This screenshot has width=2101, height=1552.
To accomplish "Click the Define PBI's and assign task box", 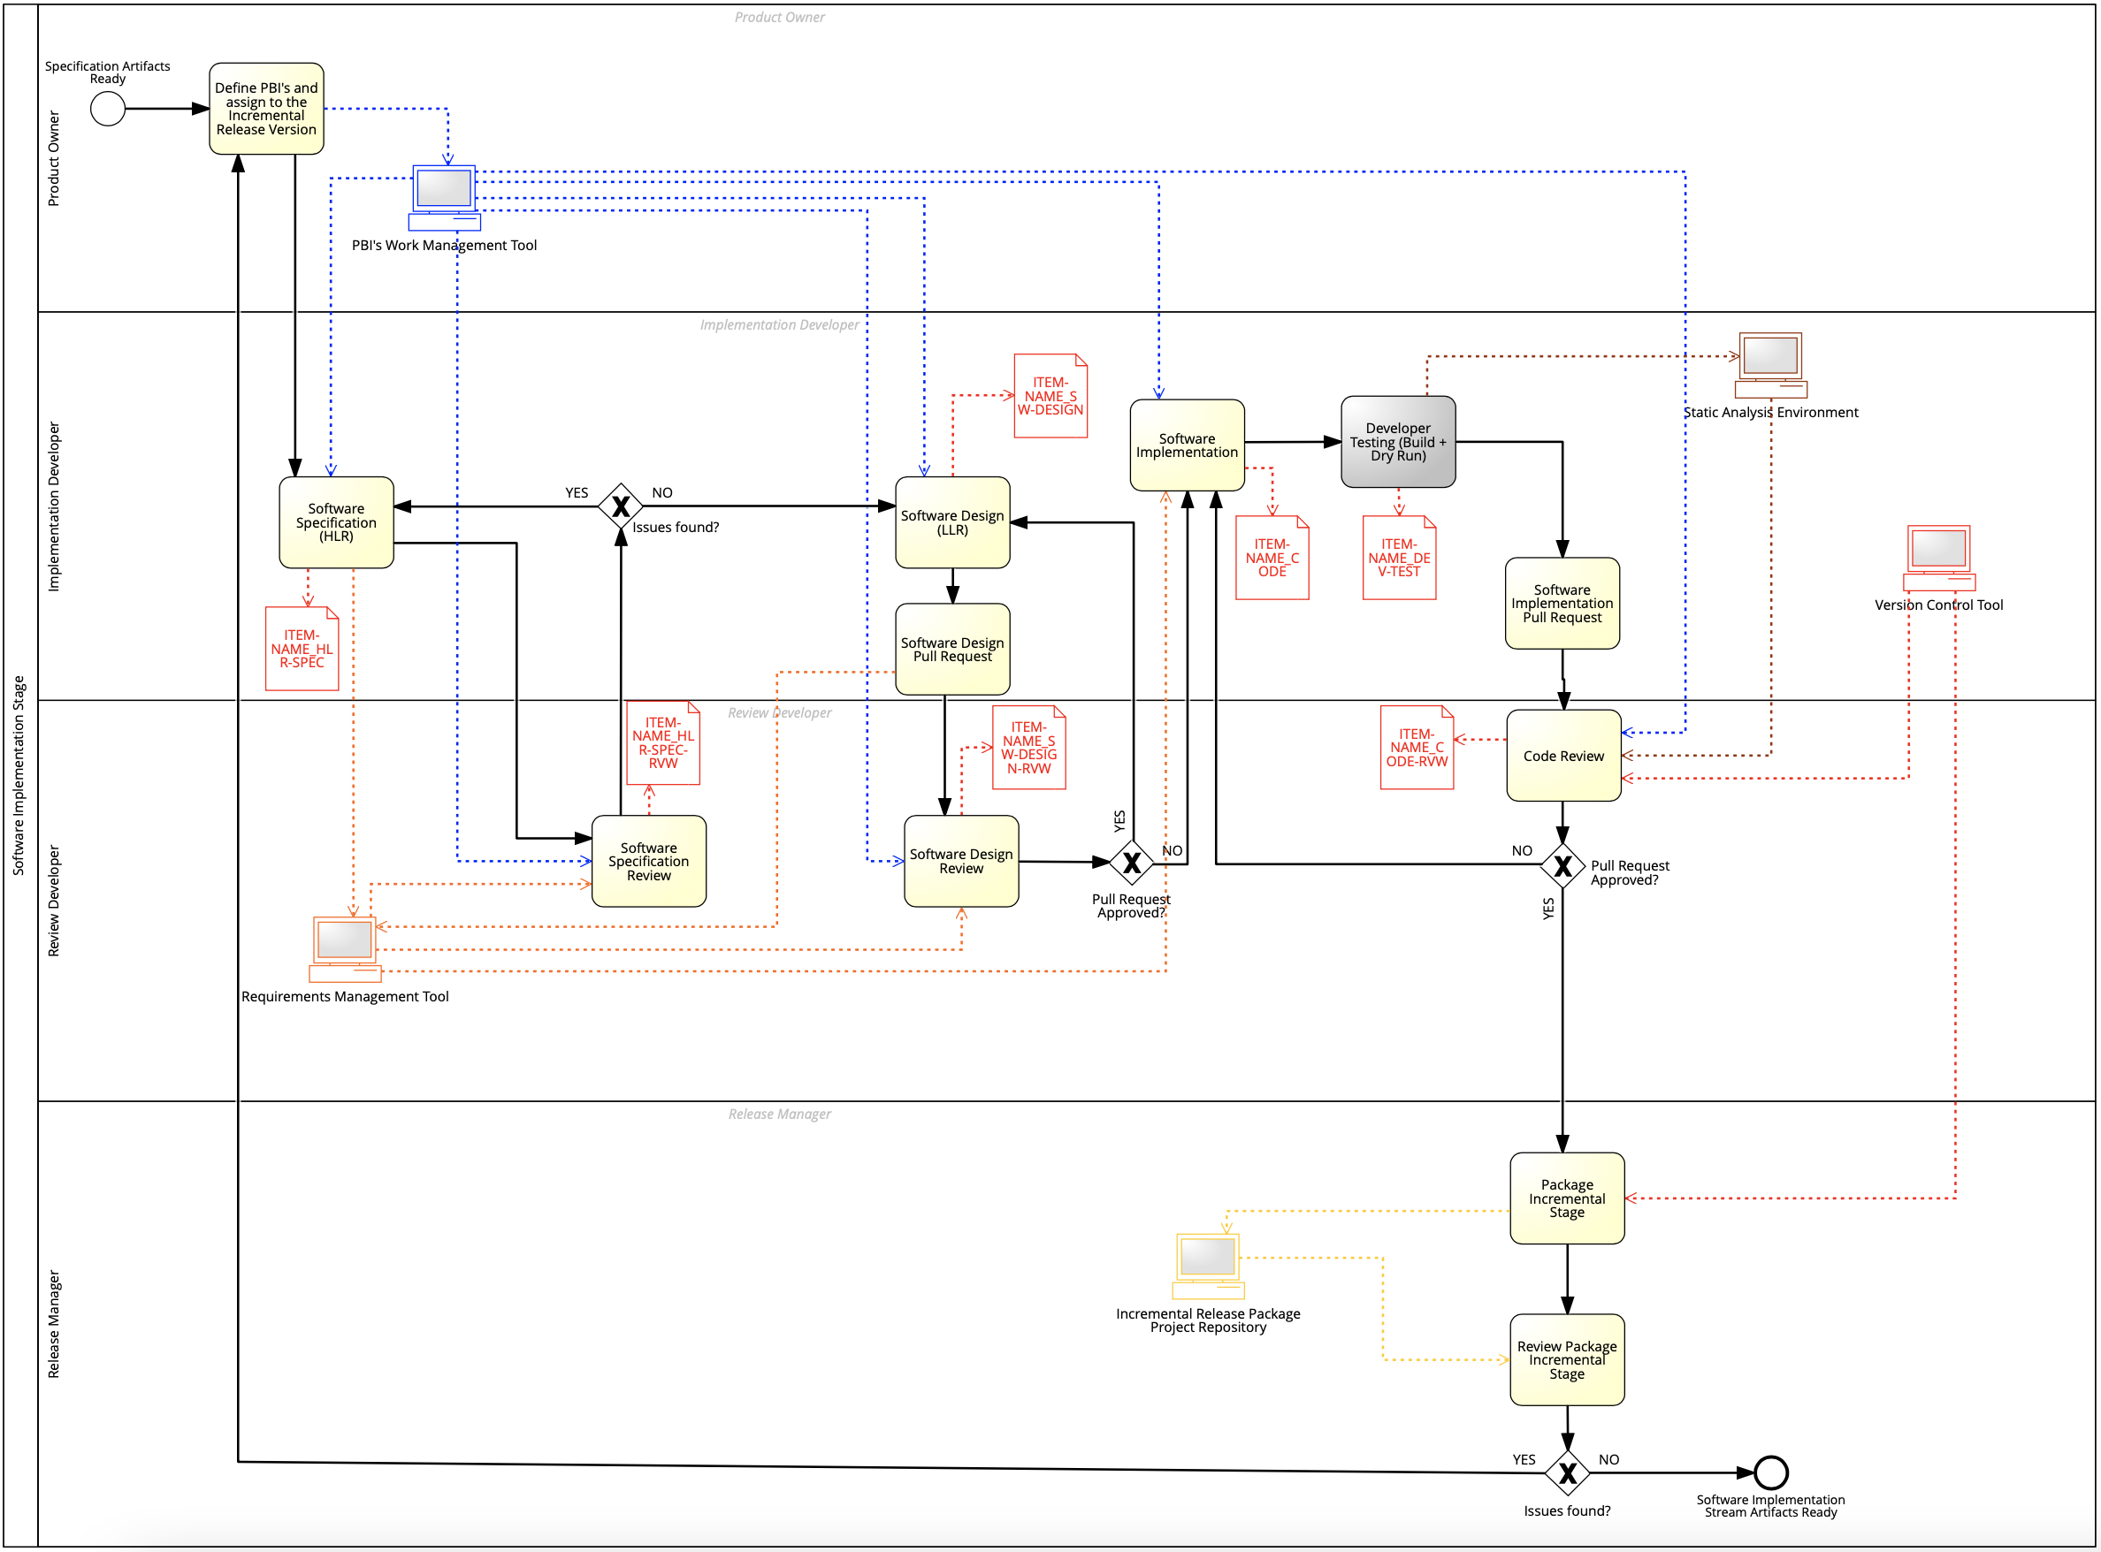I will coord(266,109).
